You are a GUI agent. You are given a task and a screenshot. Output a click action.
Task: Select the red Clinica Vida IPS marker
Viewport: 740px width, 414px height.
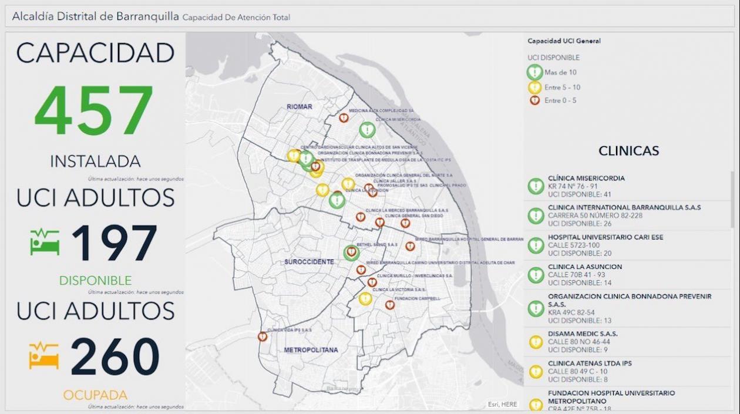point(263,336)
